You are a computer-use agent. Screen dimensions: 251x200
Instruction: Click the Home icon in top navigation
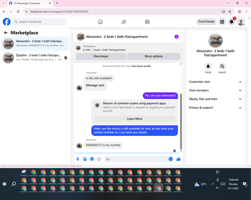(x=100, y=22)
